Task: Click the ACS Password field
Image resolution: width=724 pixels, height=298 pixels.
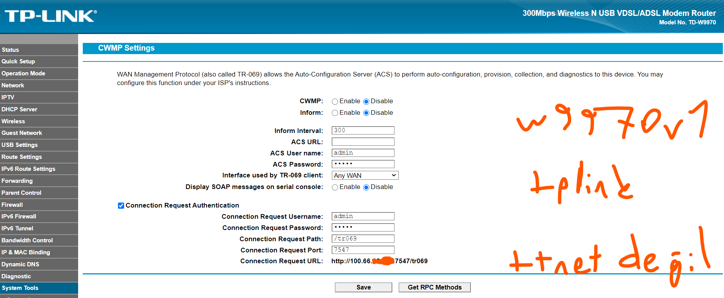Action: coord(363,164)
